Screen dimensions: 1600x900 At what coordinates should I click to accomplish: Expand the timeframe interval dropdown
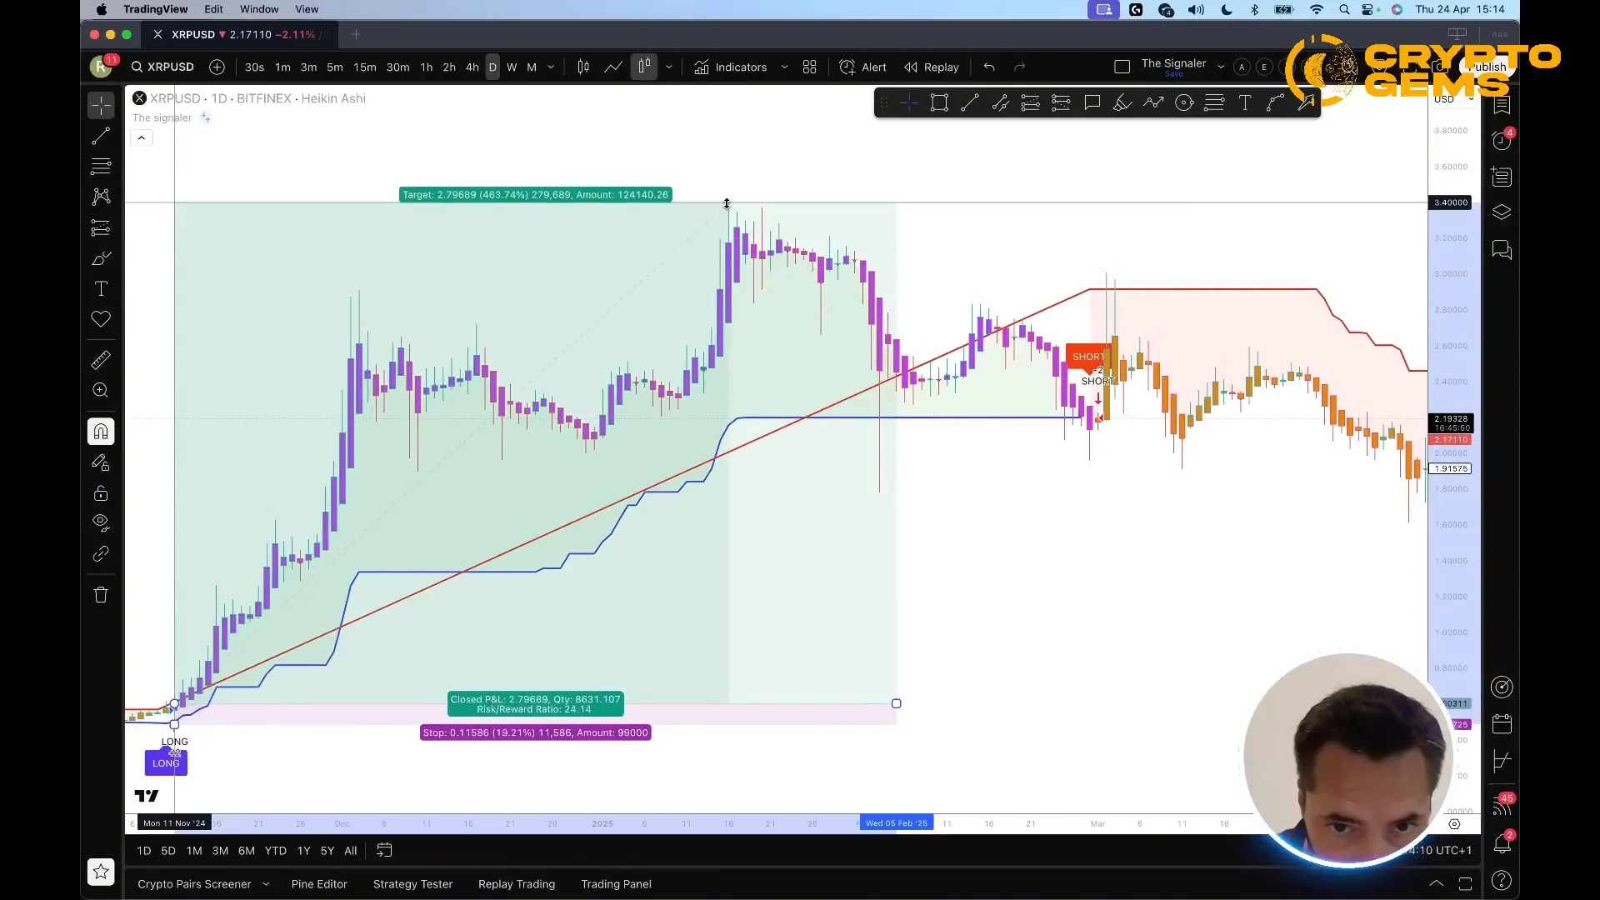pyautogui.click(x=551, y=67)
